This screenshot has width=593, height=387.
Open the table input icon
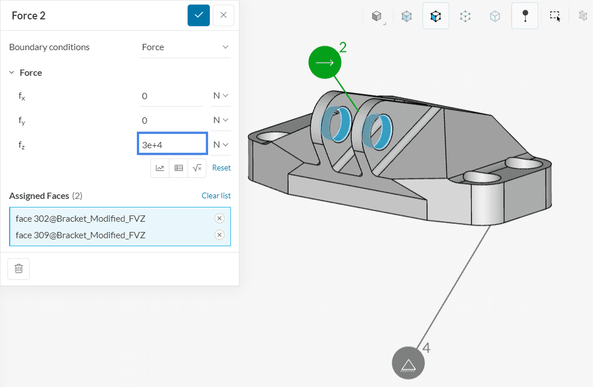click(178, 168)
